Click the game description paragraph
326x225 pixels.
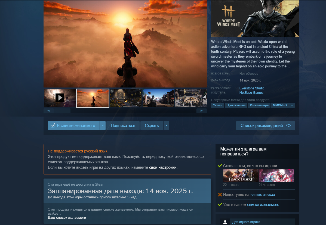[x=253, y=54]
